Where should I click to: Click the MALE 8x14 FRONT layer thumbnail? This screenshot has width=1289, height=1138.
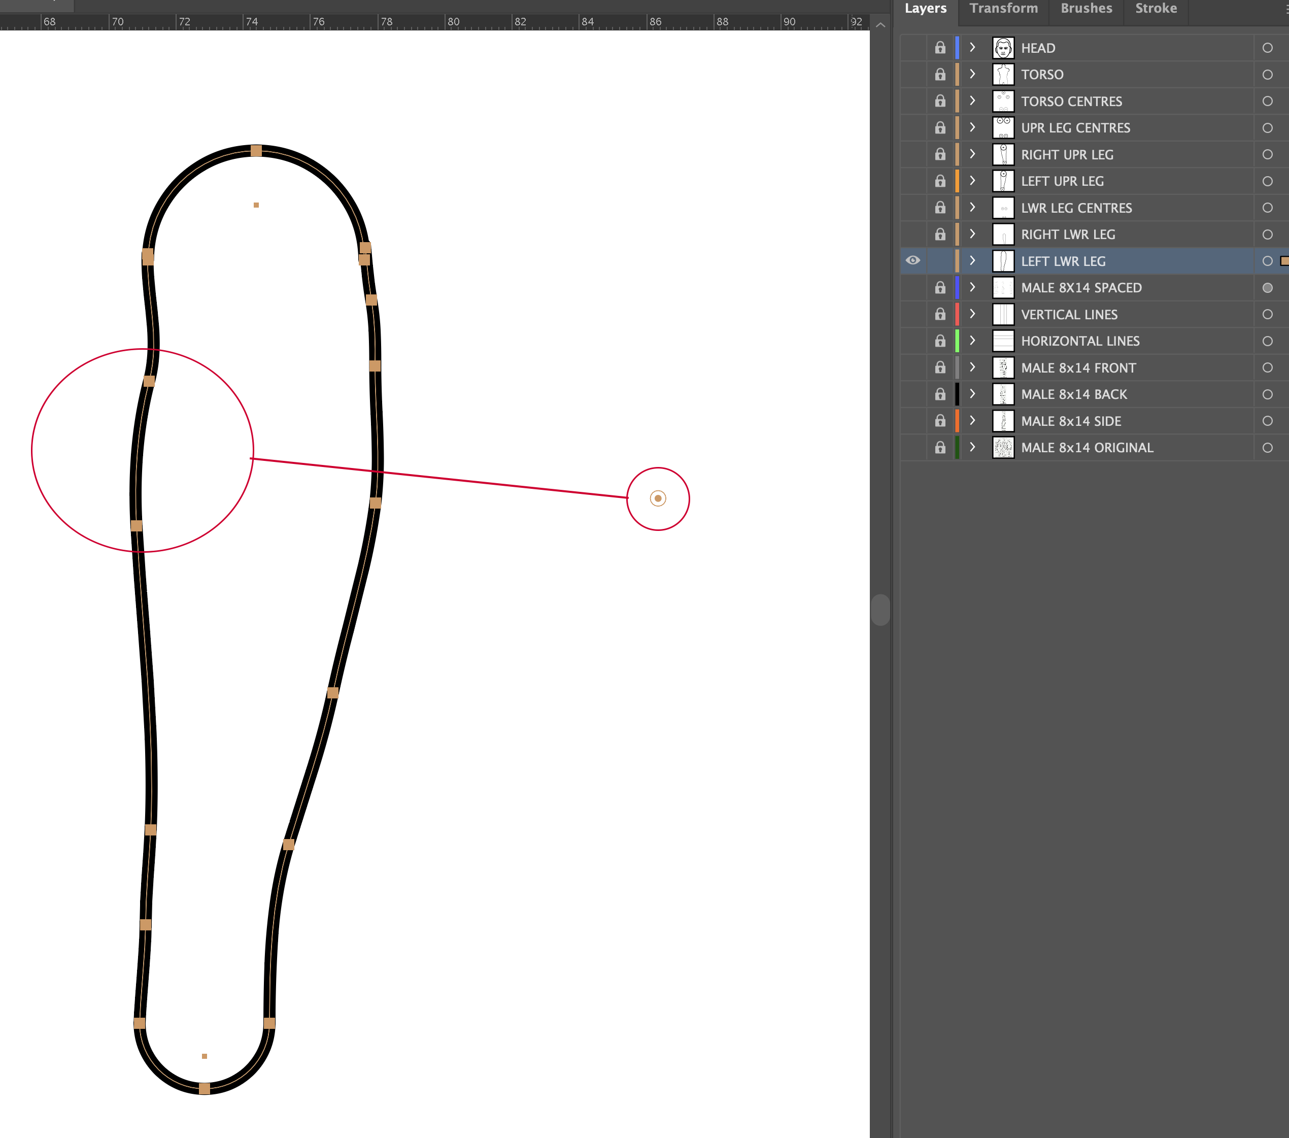pos(1003,368)
